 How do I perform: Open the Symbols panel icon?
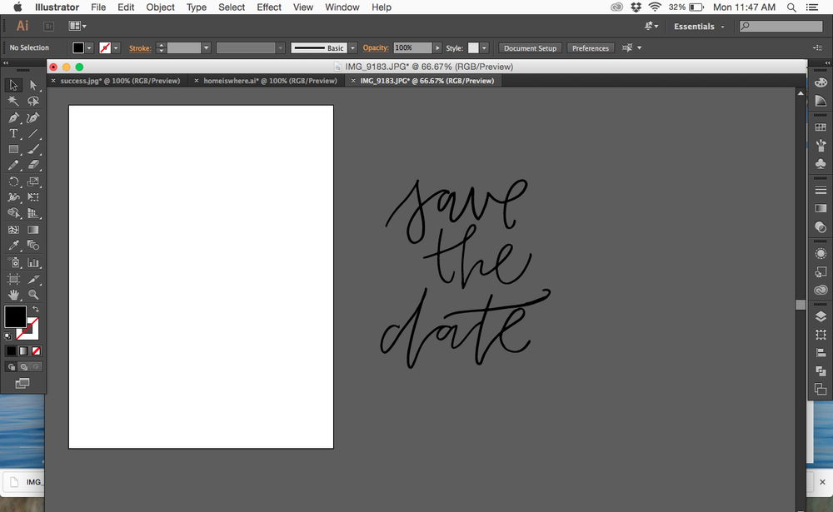click(x=821, y=163)
